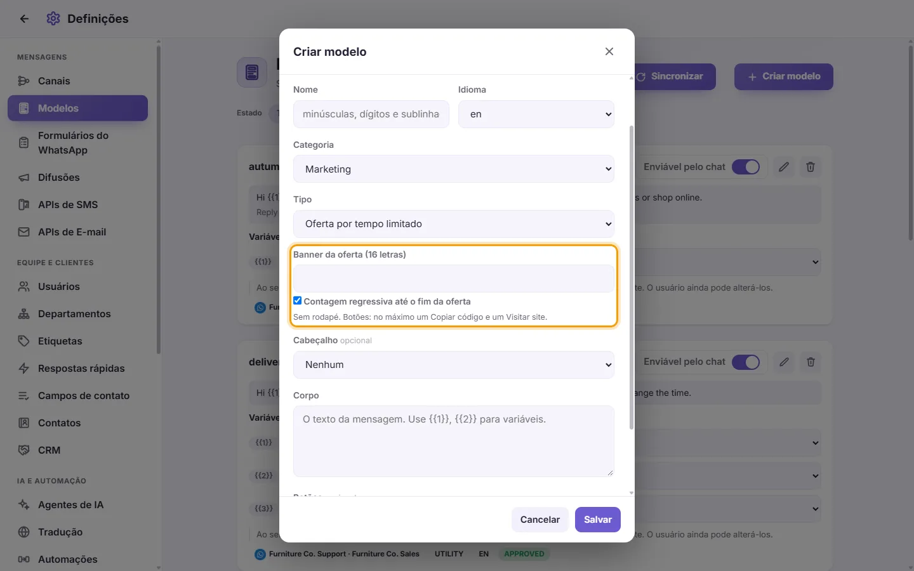
Task: Open the Tipo dropdown for offer type
Action: [x=454, y=224]
